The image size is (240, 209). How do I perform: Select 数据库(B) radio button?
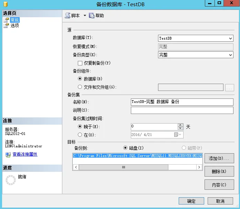(x=80, y=79)
